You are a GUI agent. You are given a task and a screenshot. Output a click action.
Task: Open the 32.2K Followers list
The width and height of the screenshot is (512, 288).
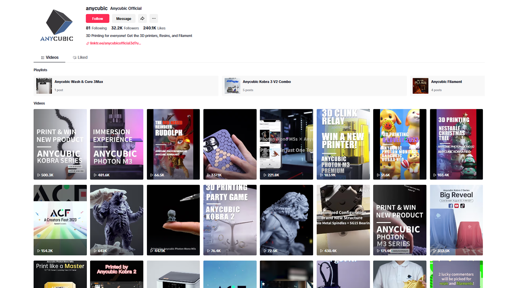click(125, 28)
